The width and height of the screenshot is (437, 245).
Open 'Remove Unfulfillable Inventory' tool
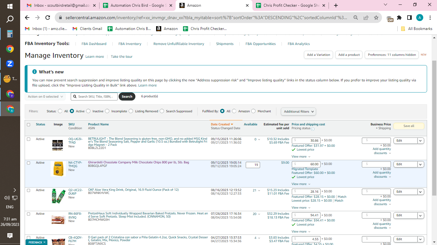pyautogui.click(x=179, y=44)
